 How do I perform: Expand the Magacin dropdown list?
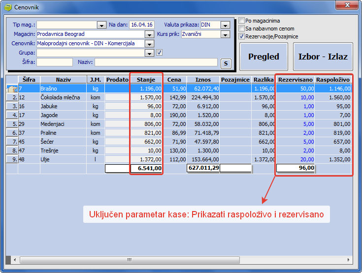149,34
